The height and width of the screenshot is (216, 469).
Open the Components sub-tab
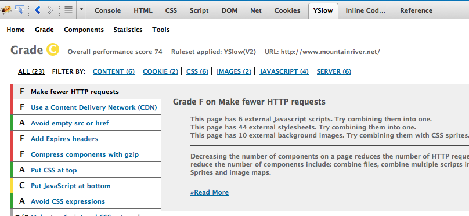84,30
